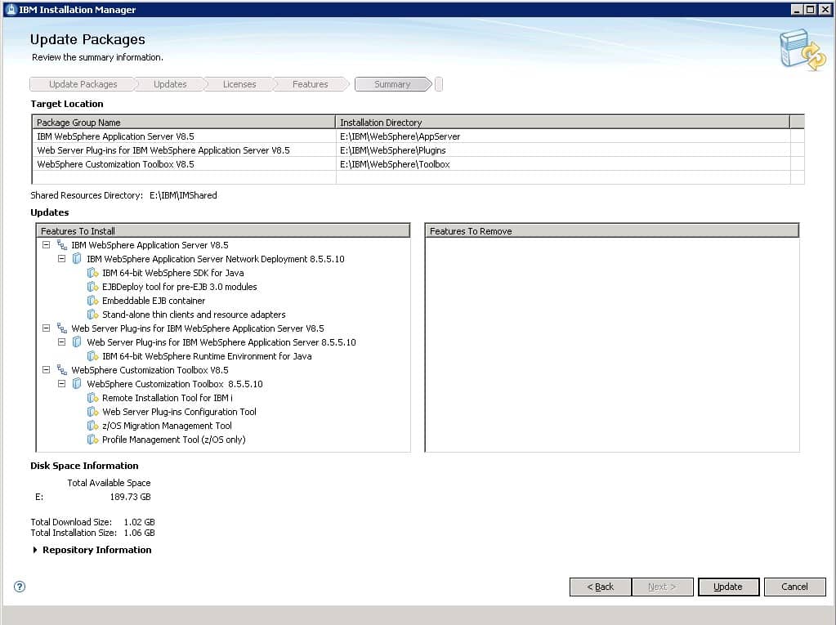Screen dimensions: 836x625
Task: Click the feature icon for Web Server Plug-ins Configuration Tool
Action: pos(93,411)
